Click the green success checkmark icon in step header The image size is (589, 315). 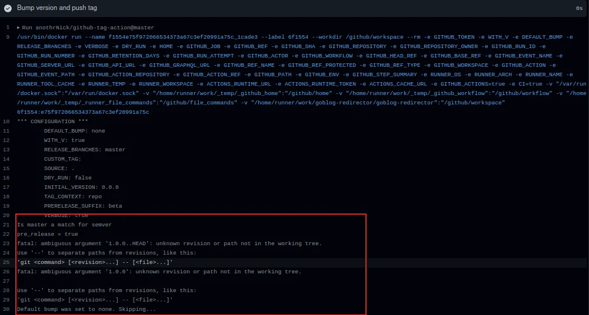(8, 8)
